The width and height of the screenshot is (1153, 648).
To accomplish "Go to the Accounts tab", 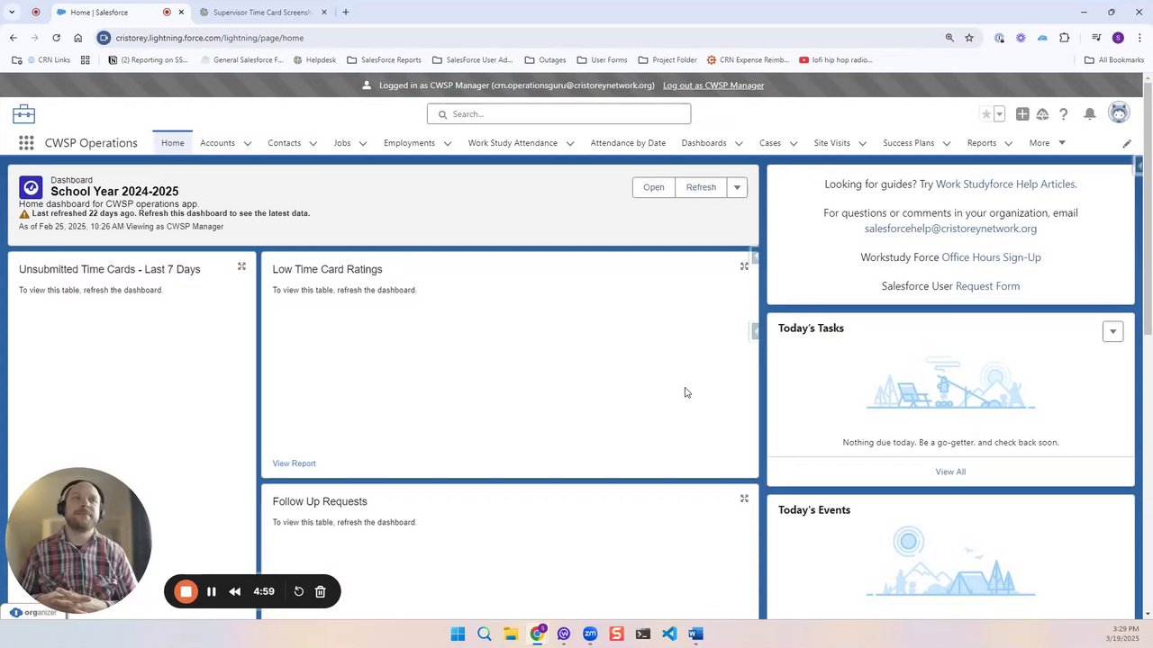I will (x=217, y=143).
